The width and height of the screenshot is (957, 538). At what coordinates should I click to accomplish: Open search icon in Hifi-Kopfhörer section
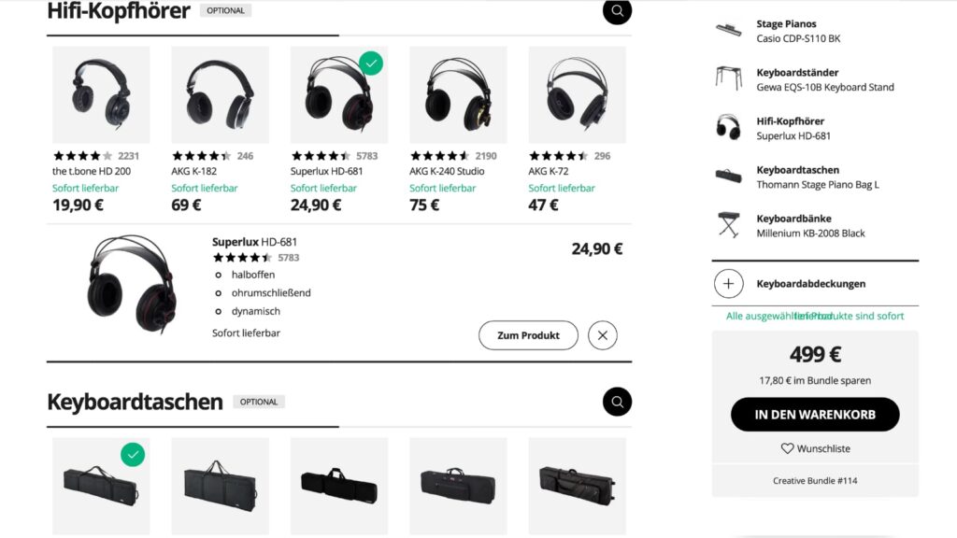click(617, 11)
